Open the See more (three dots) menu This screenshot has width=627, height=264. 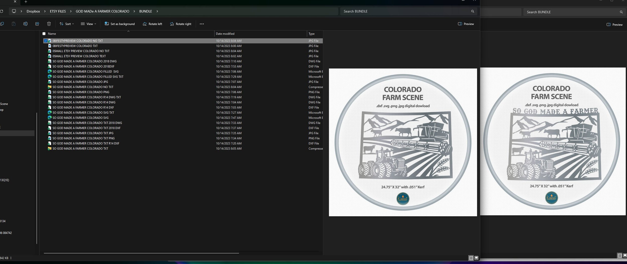[x=202, y=24]
